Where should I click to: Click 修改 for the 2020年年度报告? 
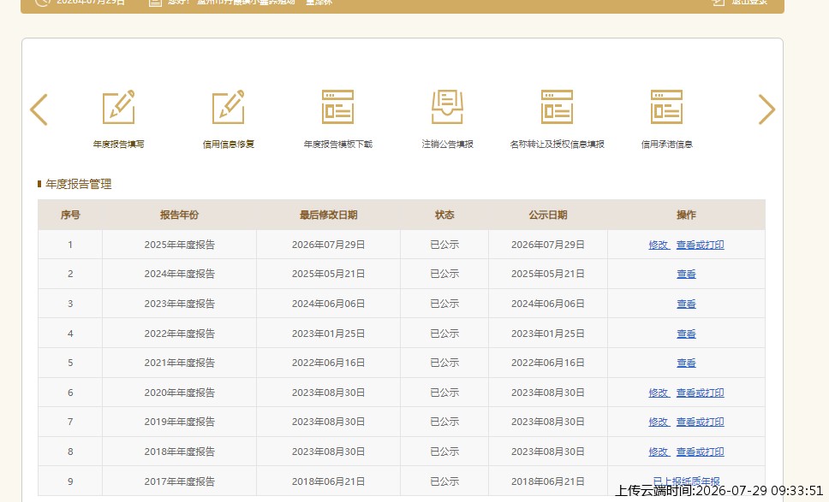[659, 393]
